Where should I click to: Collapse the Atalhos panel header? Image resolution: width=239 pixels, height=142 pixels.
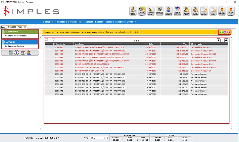(x=20, y=42)
